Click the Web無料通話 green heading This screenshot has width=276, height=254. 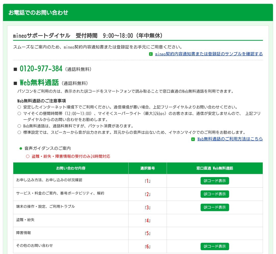(39, 82)
